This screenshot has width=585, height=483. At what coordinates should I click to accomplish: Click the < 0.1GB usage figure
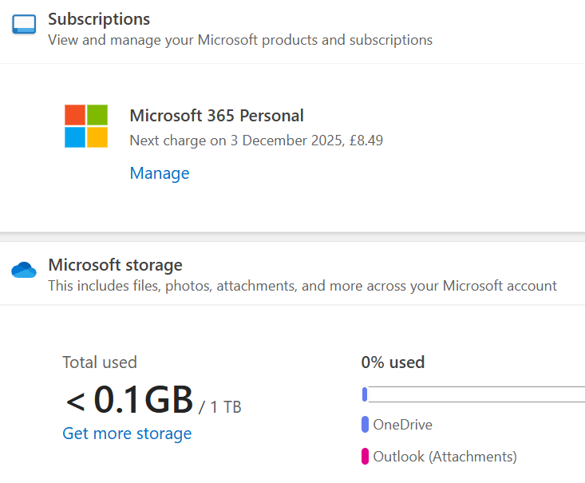[x=129, y=399]
